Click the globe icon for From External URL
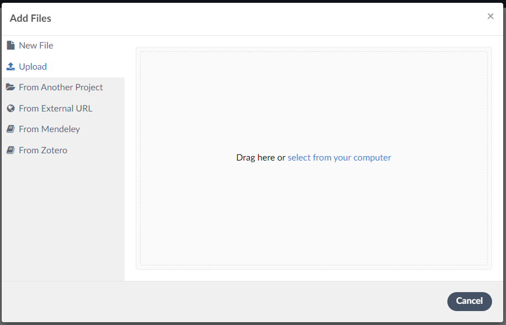 click(11, 108)
